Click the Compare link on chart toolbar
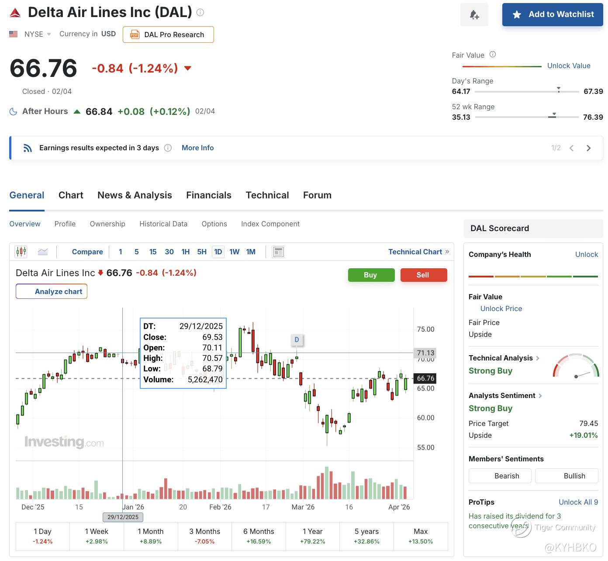Viewport: 608px width, 561px height. point(87,252)
